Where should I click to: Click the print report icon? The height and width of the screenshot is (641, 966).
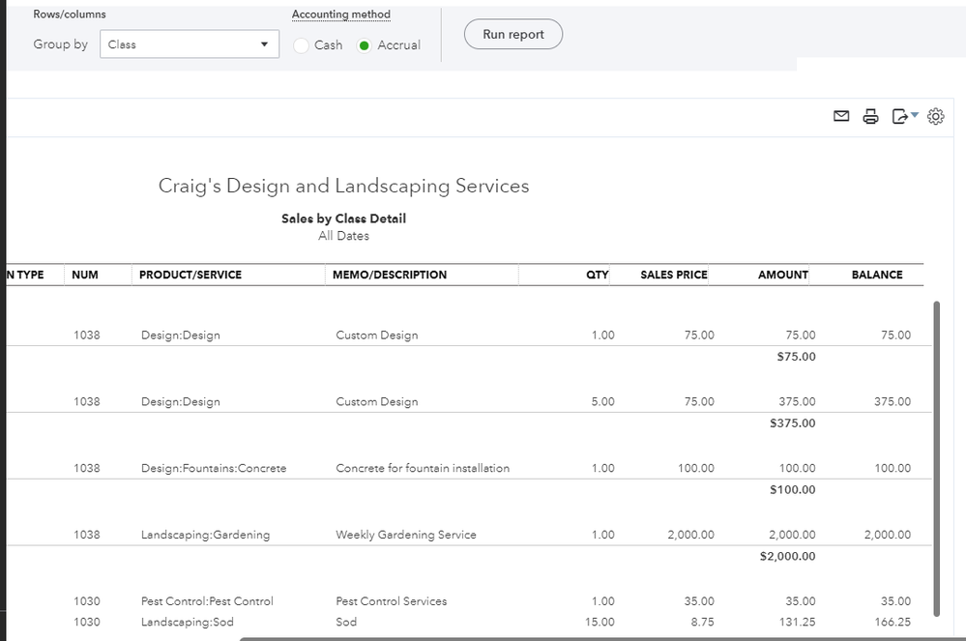pyautogui.click(x=870, y=116)
